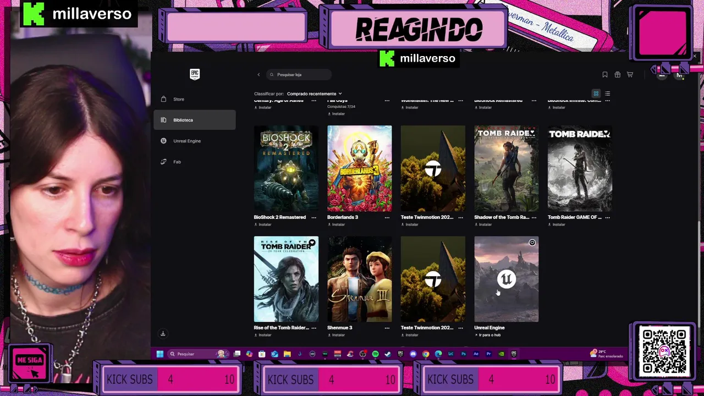Image resolution: width=704 pixels, height=396 pixels.
Task: Open After Effects from the taskbar
Action: click(x=476, y=354)
